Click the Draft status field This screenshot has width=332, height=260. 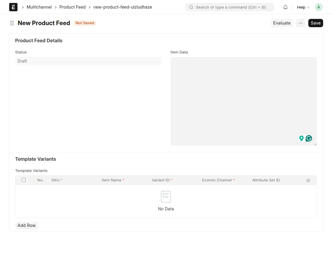tap(88, 61)
